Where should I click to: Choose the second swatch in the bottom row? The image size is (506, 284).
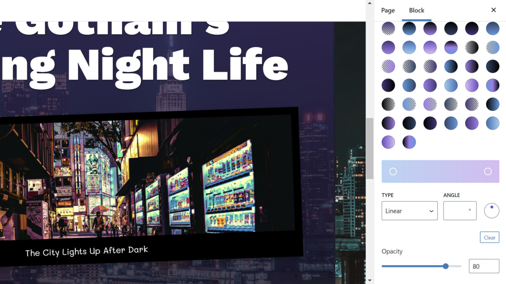pos(409,142)
